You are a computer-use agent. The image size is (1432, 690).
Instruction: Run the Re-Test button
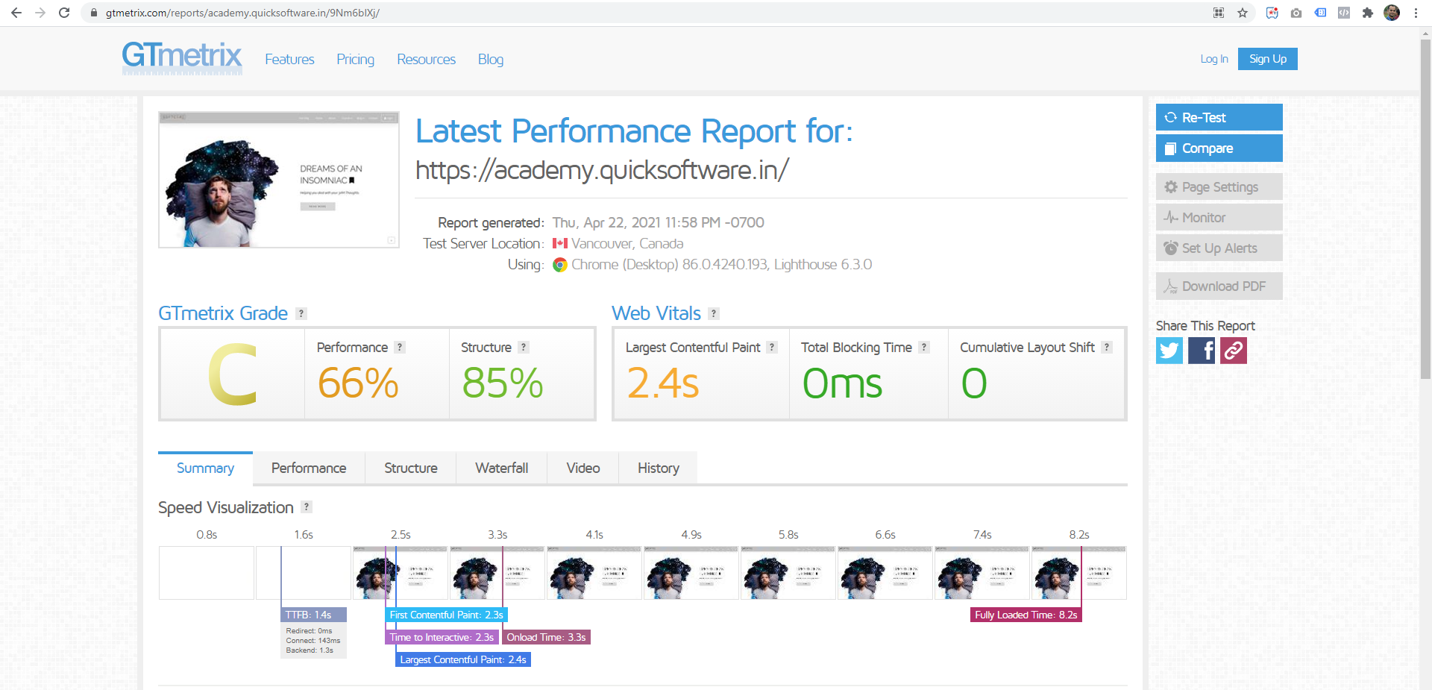click(x=1219, y=117)
